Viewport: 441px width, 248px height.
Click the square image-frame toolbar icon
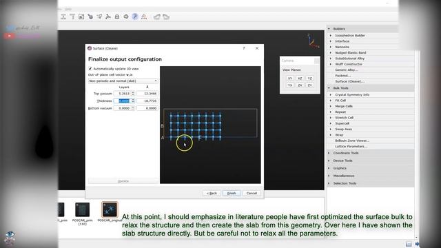pyautogui.click(x=81, y=17)
